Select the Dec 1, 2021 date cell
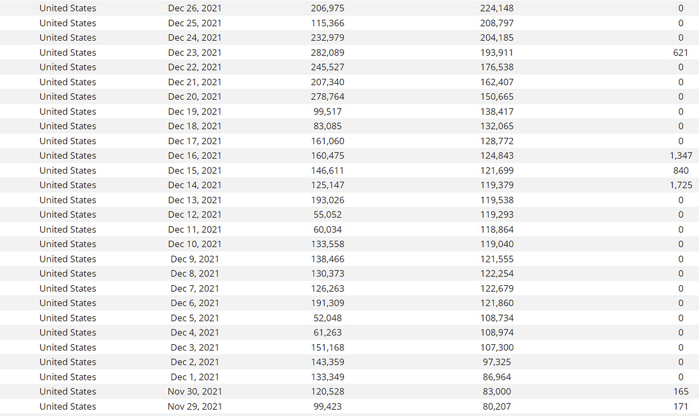Viewport: 699px width, 416px height. [194, 377]
